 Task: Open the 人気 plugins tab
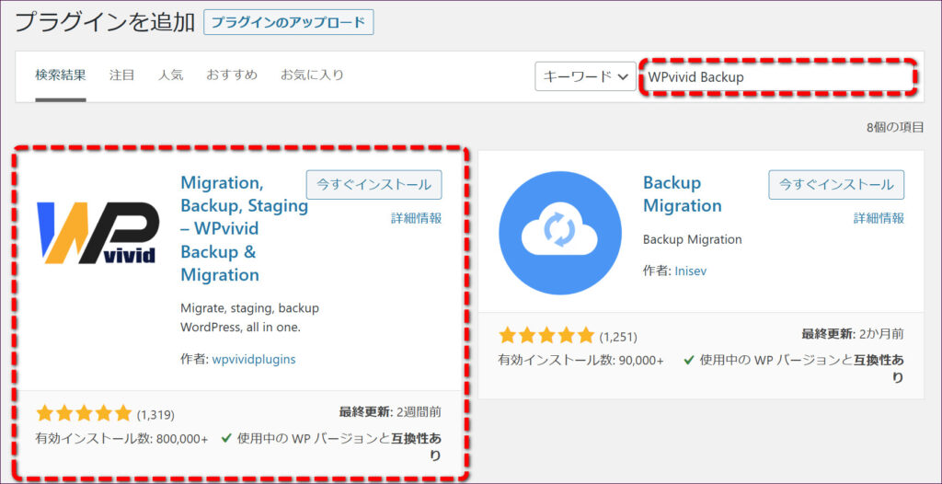coord(170,75)
